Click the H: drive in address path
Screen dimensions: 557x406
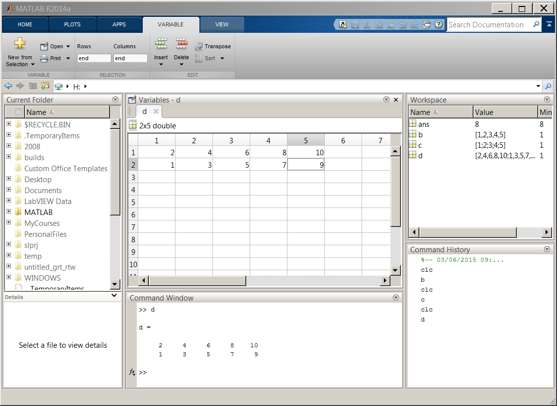point(77,87)
